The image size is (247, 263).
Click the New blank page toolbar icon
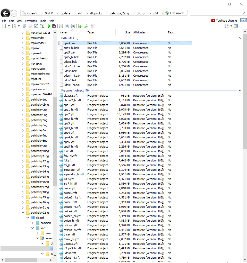[x=4, y=26]
